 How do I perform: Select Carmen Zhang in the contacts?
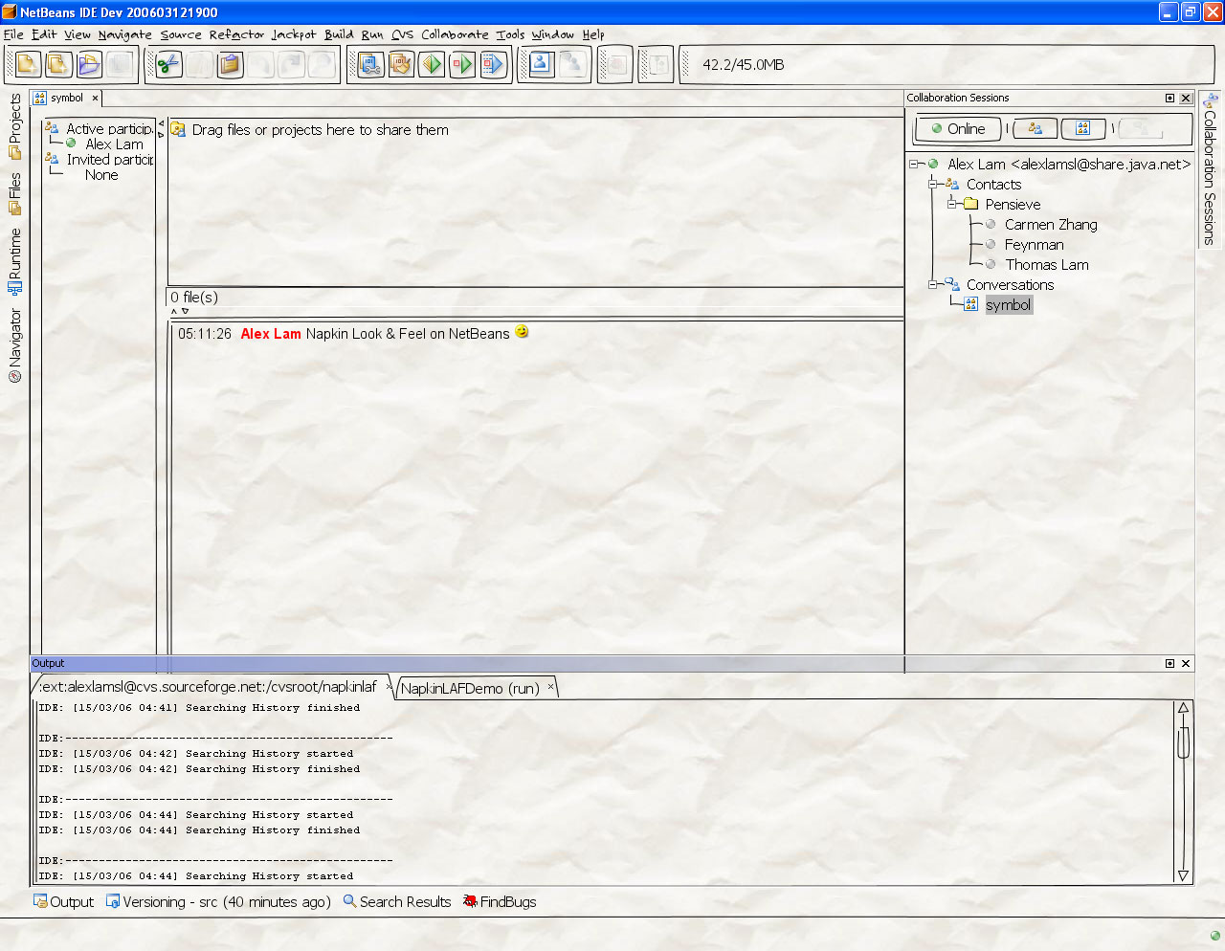tap(1050, 225)
